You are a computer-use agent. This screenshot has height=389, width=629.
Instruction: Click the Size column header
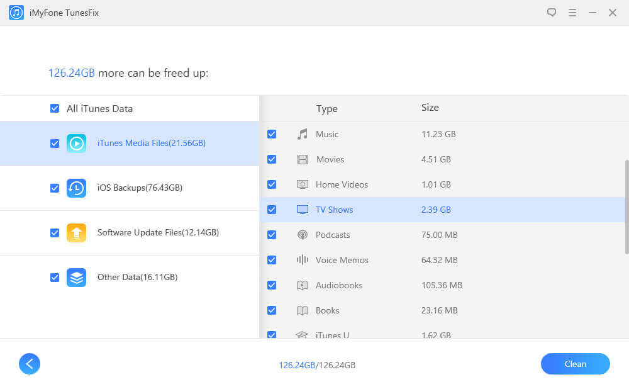[x=430, y=108]
